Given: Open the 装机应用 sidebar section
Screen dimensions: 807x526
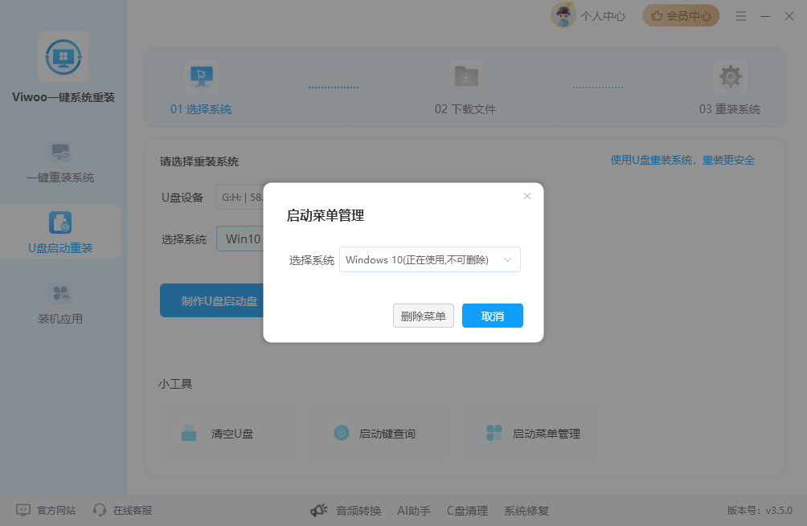Looking at the screenshot, I should [x=60, y=304].
